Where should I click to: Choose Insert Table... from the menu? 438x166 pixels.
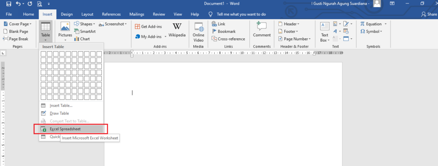click(71, 106)
